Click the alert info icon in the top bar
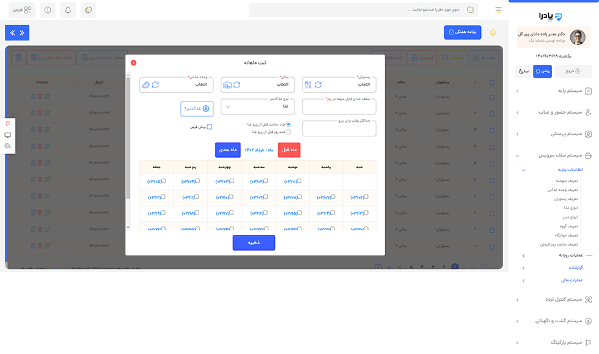 48,10
